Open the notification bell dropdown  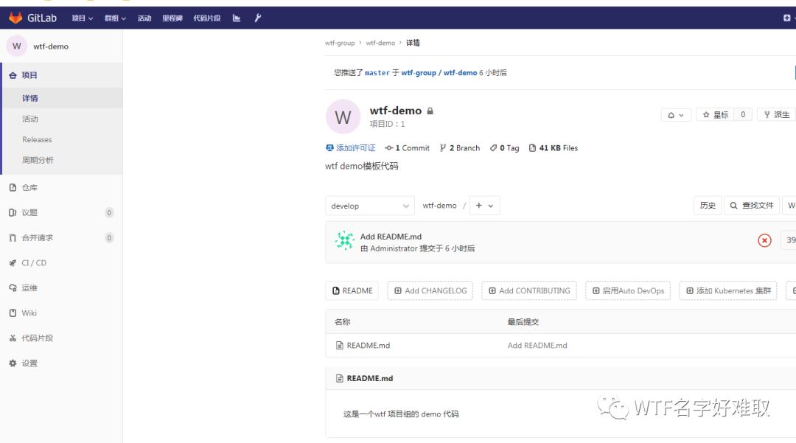point(676,115)
